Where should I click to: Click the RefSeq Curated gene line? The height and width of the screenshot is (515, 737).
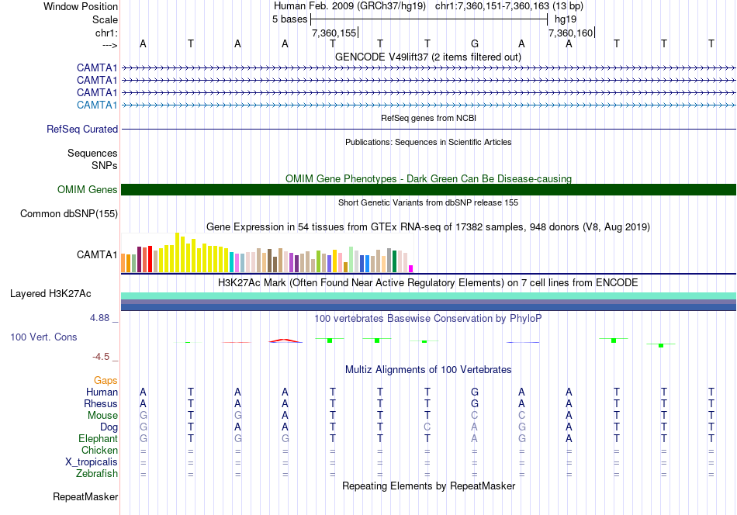[428, 129]
